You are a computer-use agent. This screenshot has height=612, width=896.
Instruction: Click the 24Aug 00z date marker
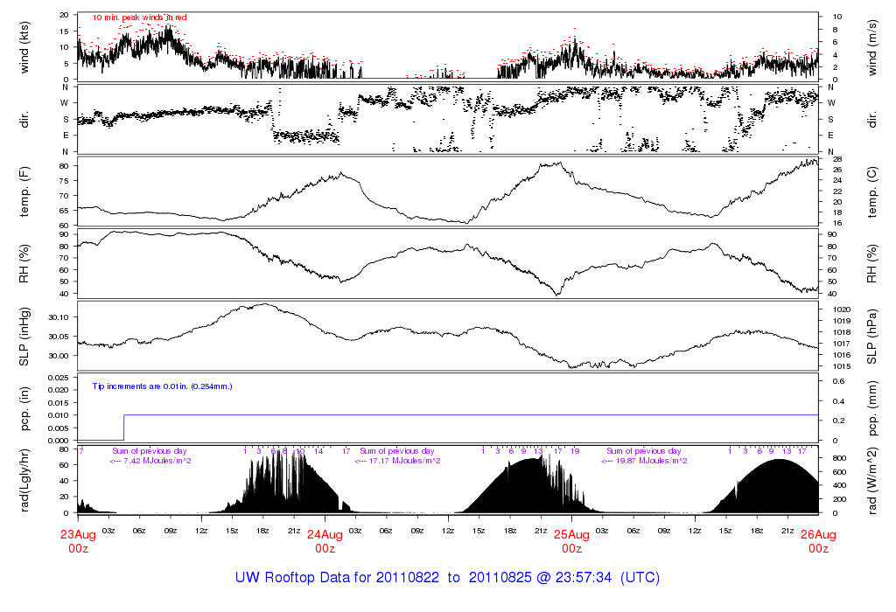click(x=325, y=541)
